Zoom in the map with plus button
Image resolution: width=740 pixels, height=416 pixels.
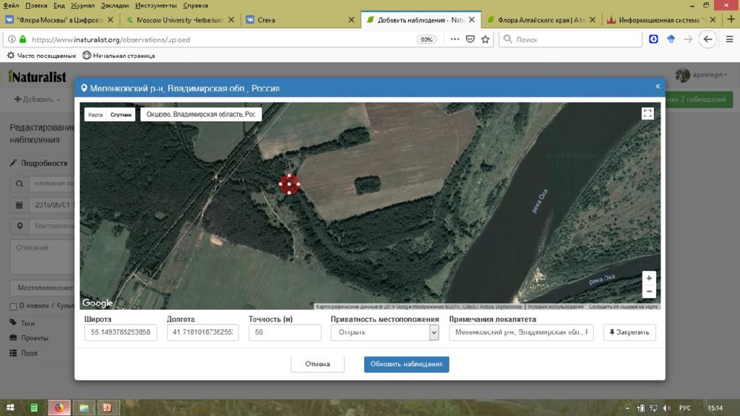click(x=649, y=278)
